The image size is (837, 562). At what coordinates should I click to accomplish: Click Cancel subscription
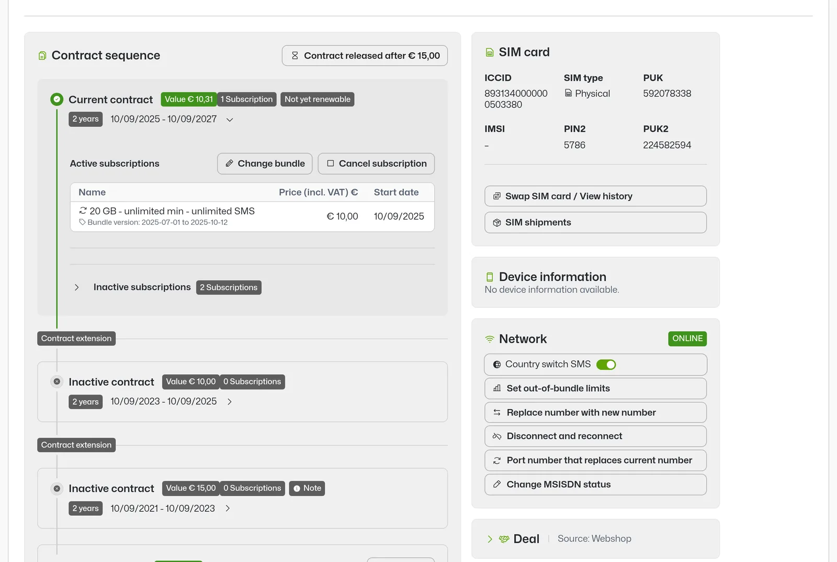376,164
